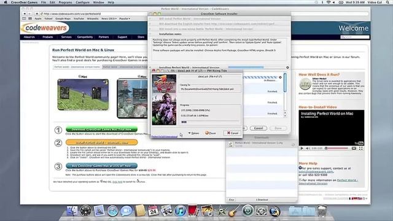The height and width of the screenshot is (221, 393).
Task: Open About Us on codeweavers nav
Action: (29, 37)
